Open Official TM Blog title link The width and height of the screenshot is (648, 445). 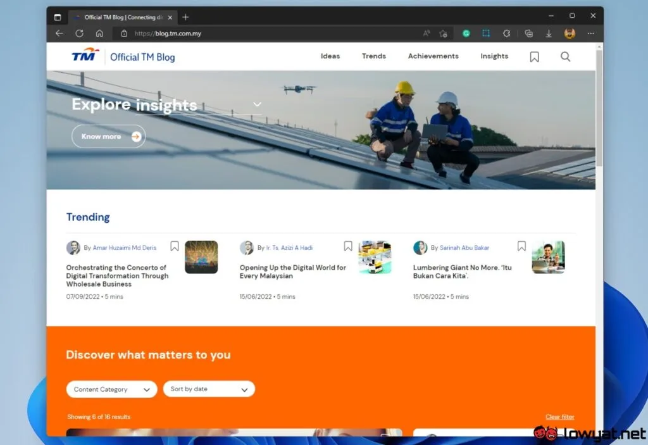142,57
